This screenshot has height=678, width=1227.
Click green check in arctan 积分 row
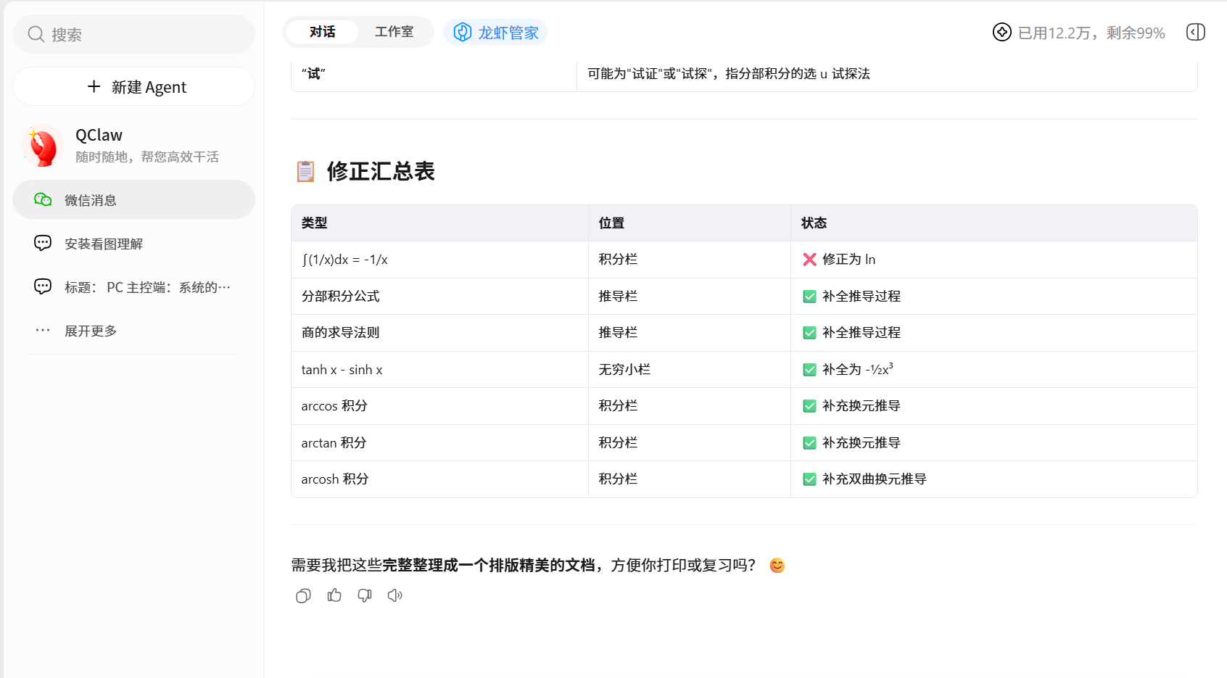click(x=809, y=442)
